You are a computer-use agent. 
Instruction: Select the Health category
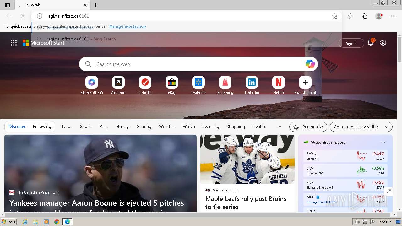259,127
